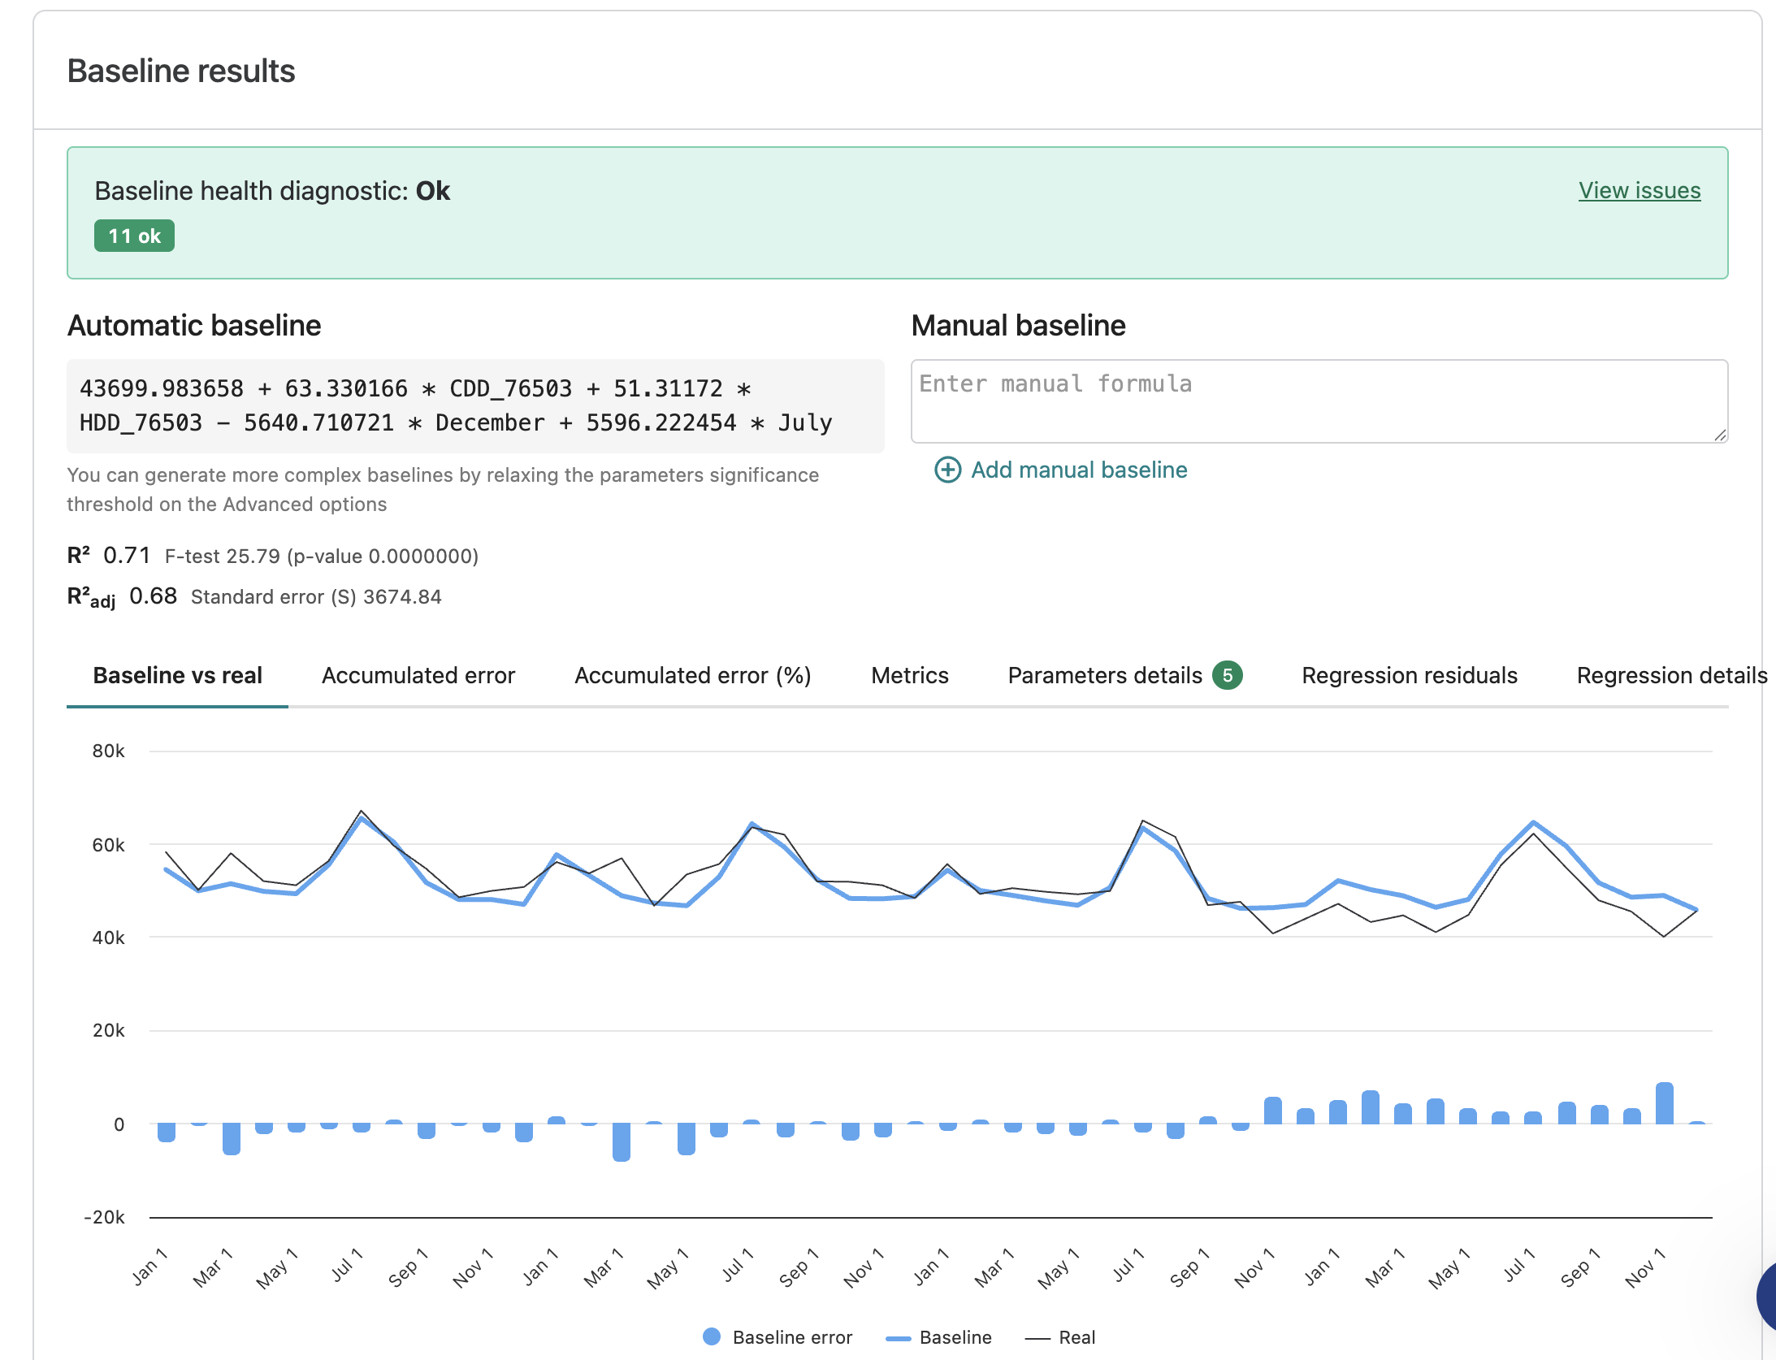Click Add manual baseline

pyautogui.click(x=1061, y=470)
